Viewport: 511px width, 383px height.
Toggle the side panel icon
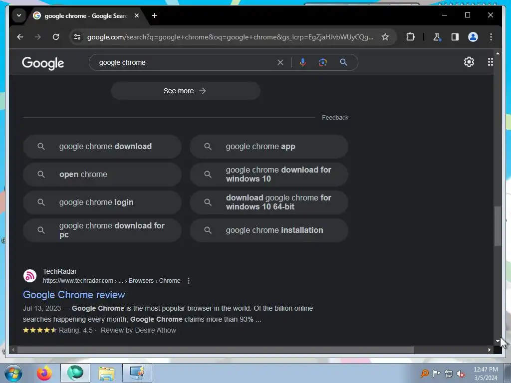(x=455, y=37)
